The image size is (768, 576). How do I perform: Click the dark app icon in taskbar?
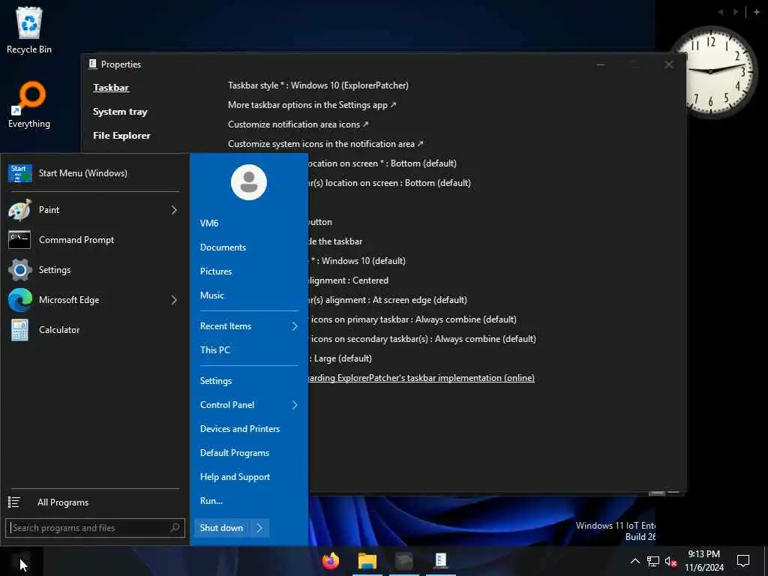tap(404, 561)
